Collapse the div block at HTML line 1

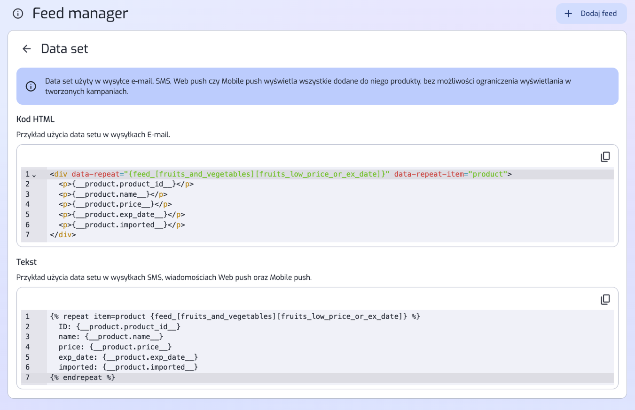[34, 175]
